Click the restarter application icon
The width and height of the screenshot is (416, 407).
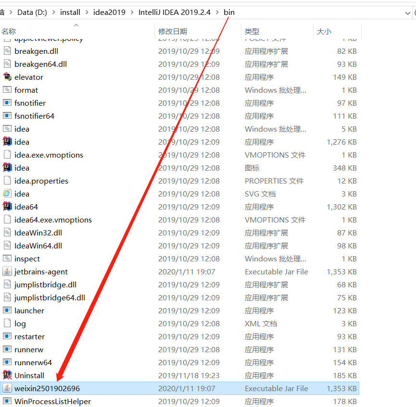(7, 336)
